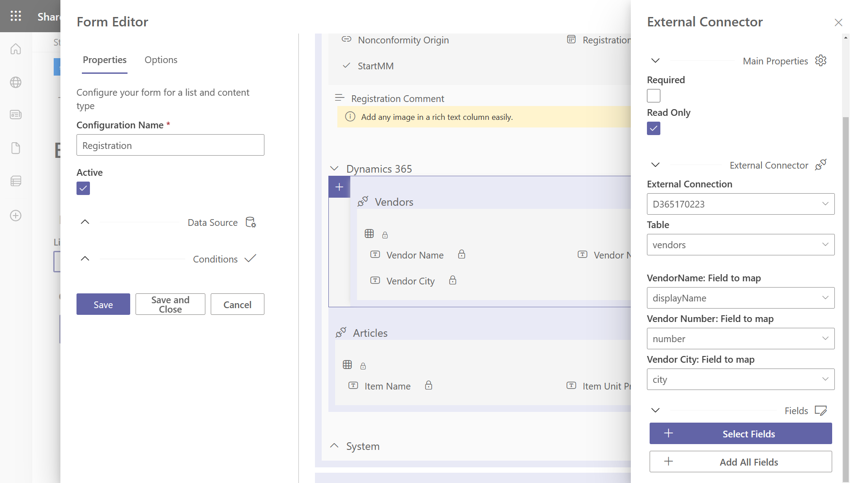
Task: Expand the System group
Action: pyautogui.click(x=334, y=446)
